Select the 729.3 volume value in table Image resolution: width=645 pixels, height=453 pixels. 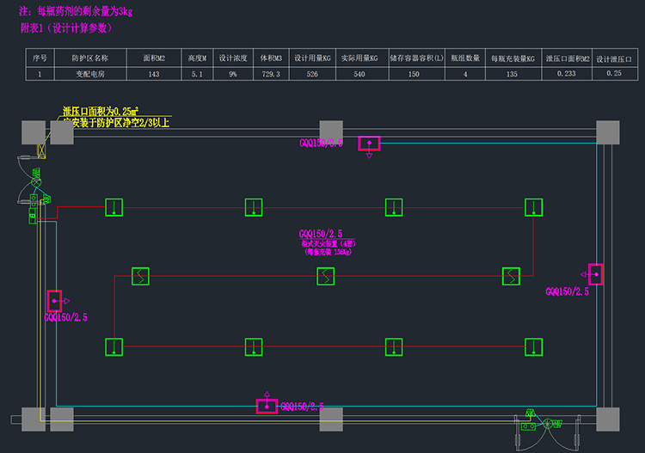268,75
